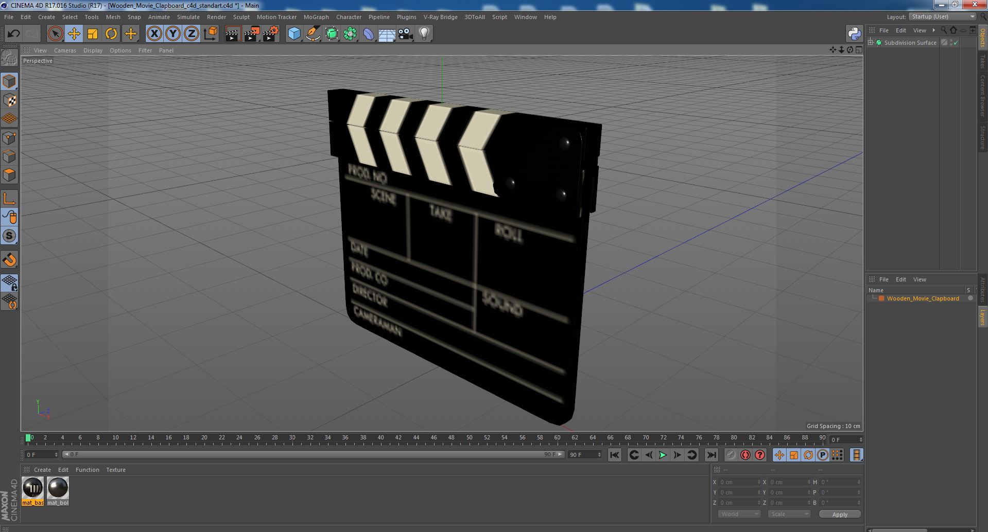Open the timeline key selection dots icon

tap(837, 455)
